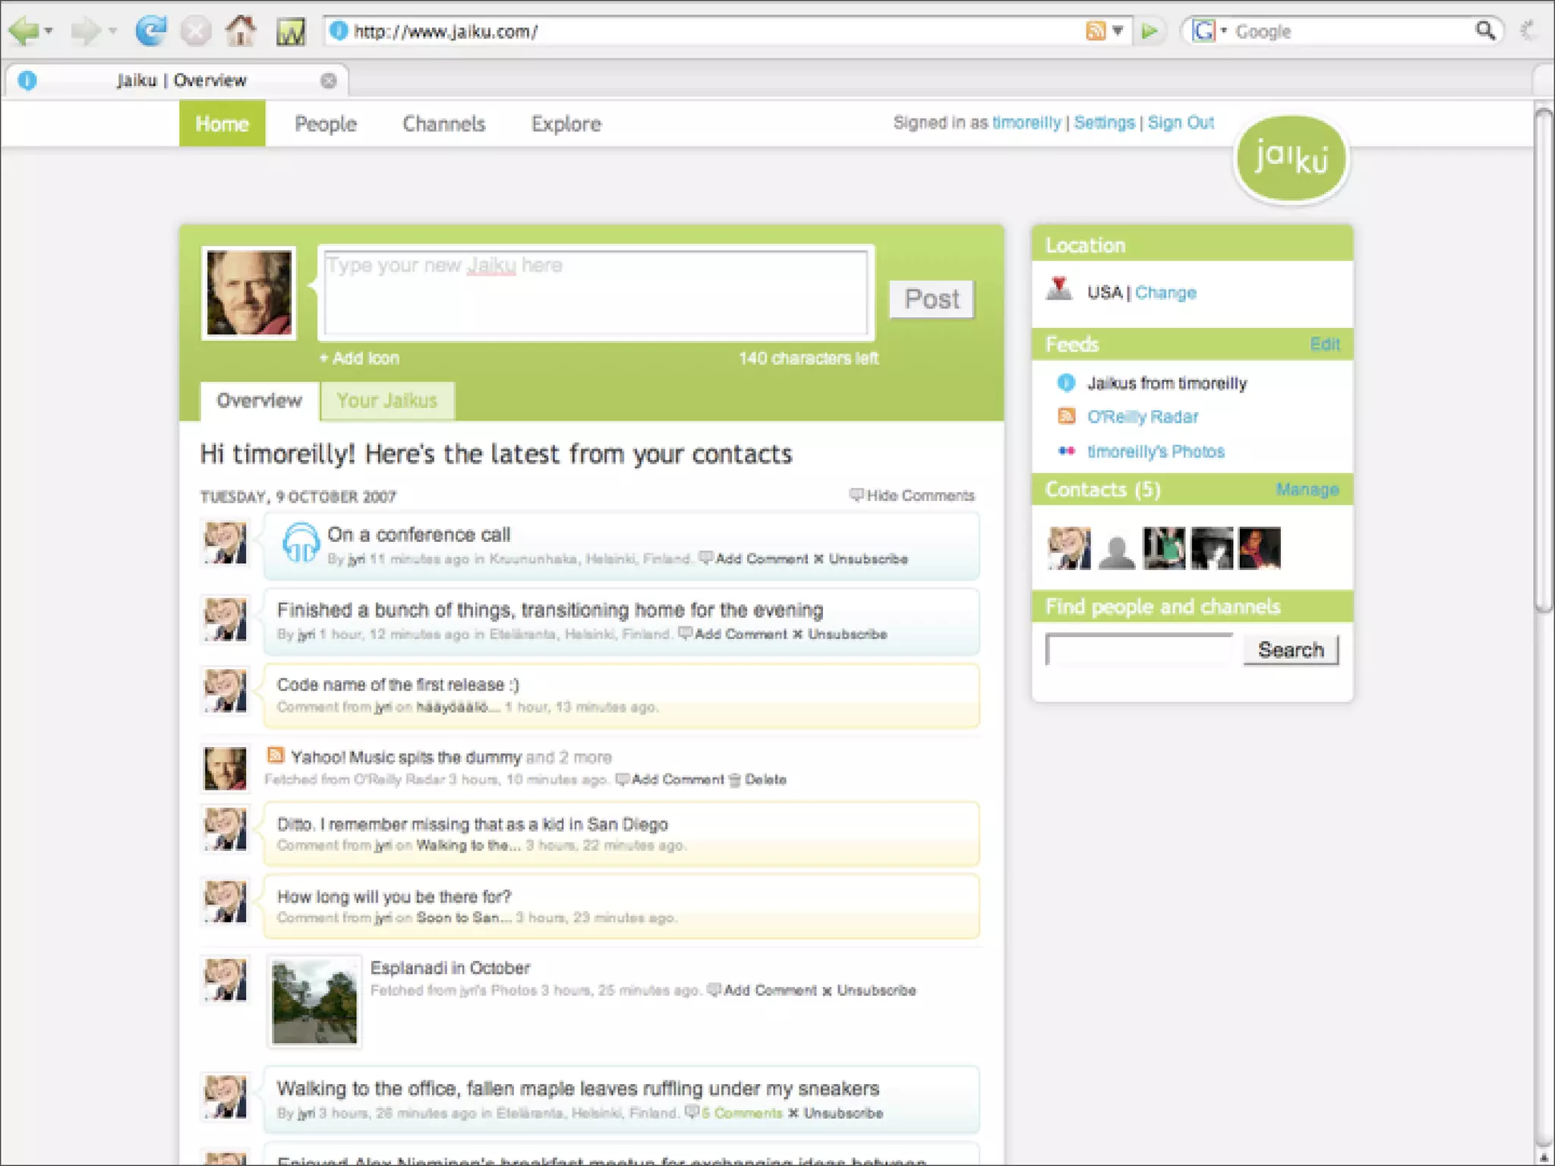The width and height of the screenshot is (1555, 1166).
Task: Click the headphones icon on conference call post
Action: [x=301, y=542]
